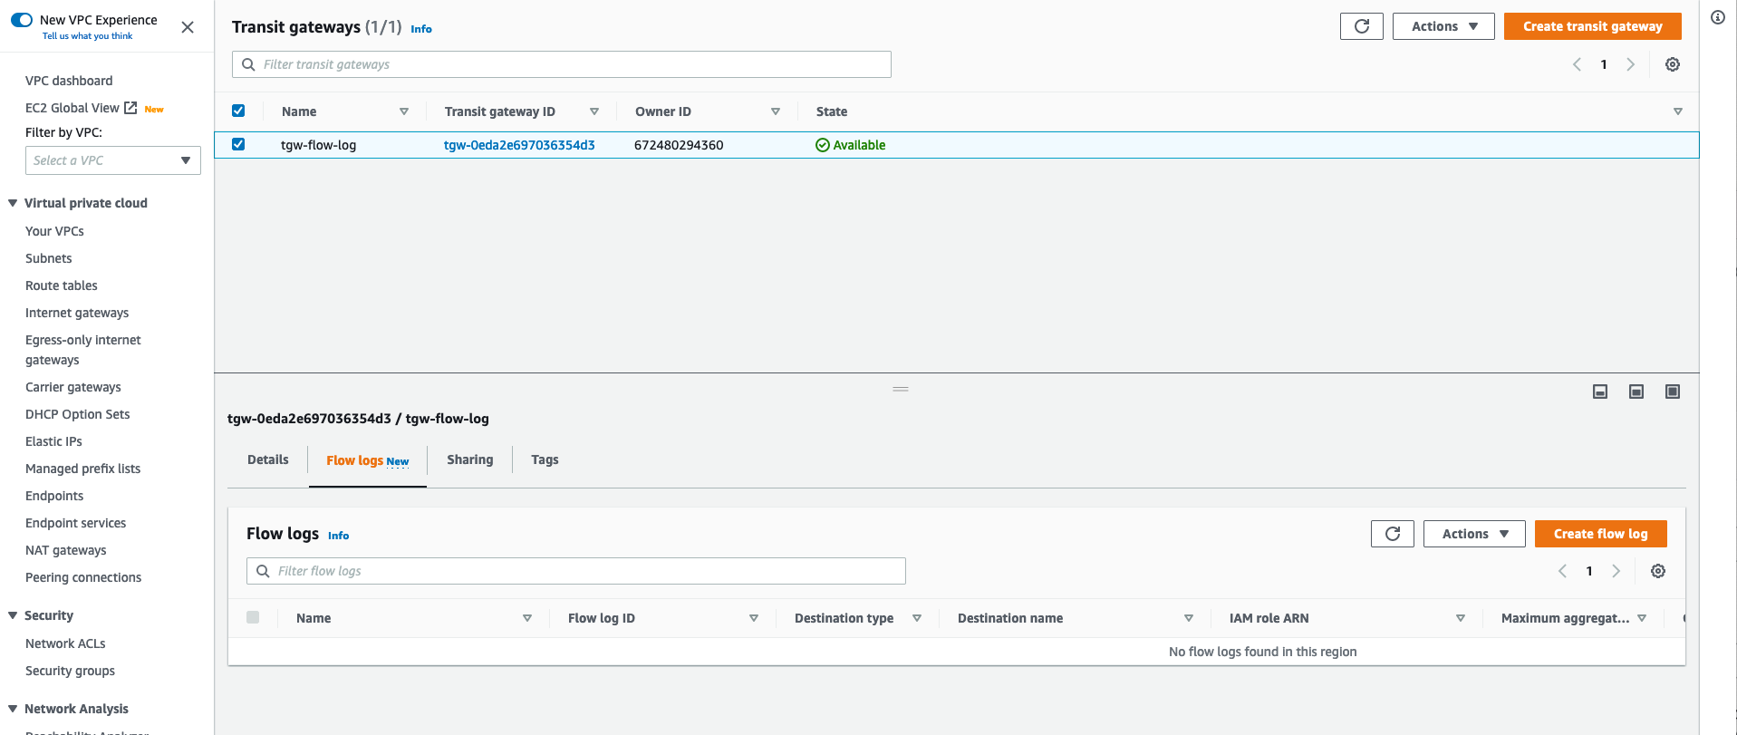Open Network ACLs in sidebar

point(65,643)
